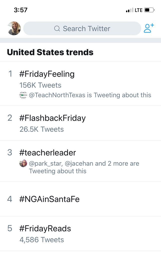The height and width of the screenshot is (256, 161).
Task: Open the #FridayReads trend
Action: coord(45,228)
